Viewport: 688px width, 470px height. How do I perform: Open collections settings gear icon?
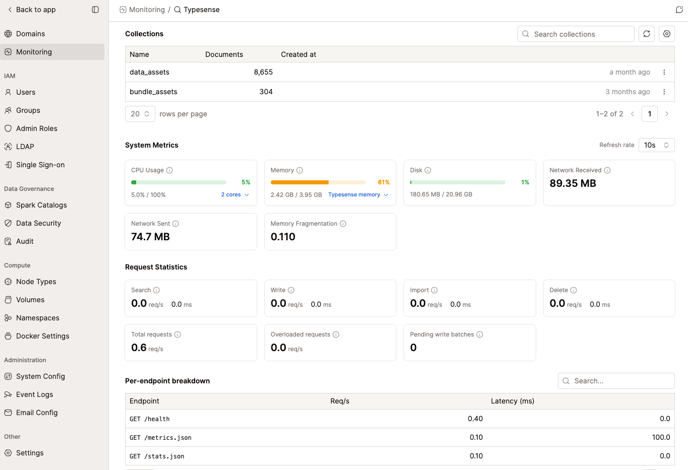667,34
